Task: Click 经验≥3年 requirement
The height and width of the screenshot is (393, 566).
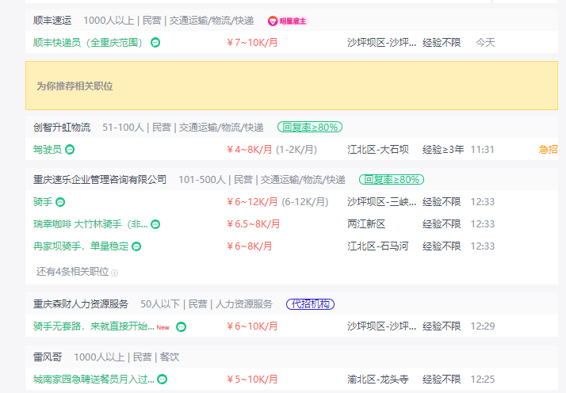Action: coord(443,150)
